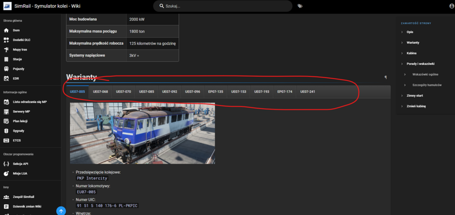Click the EU07 locomotive image

coord(142,133)
